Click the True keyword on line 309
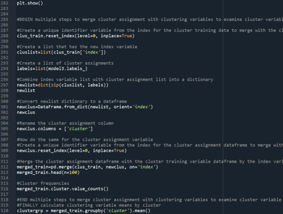283x214 pixels. coord(119,151)
